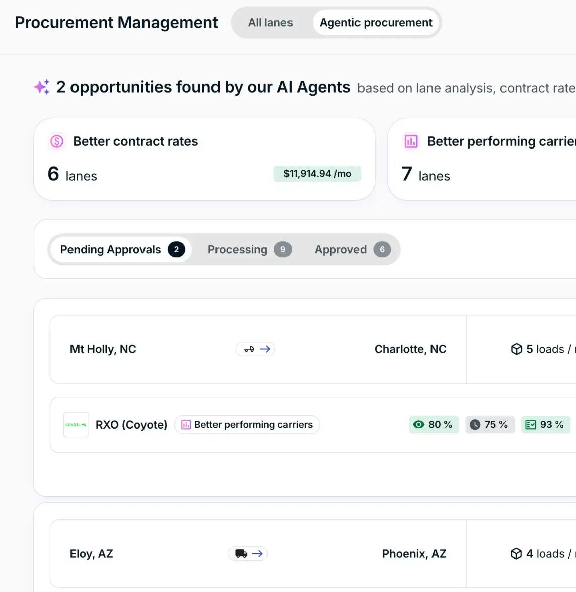The width and height of the screenshot is (576, 592).
Task: Click the box icon next to 4 loads
Action: pyautogui.click(x=516, y=554)
